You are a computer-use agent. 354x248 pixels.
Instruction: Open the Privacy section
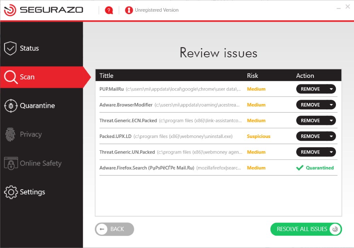[x=41, y=134]
